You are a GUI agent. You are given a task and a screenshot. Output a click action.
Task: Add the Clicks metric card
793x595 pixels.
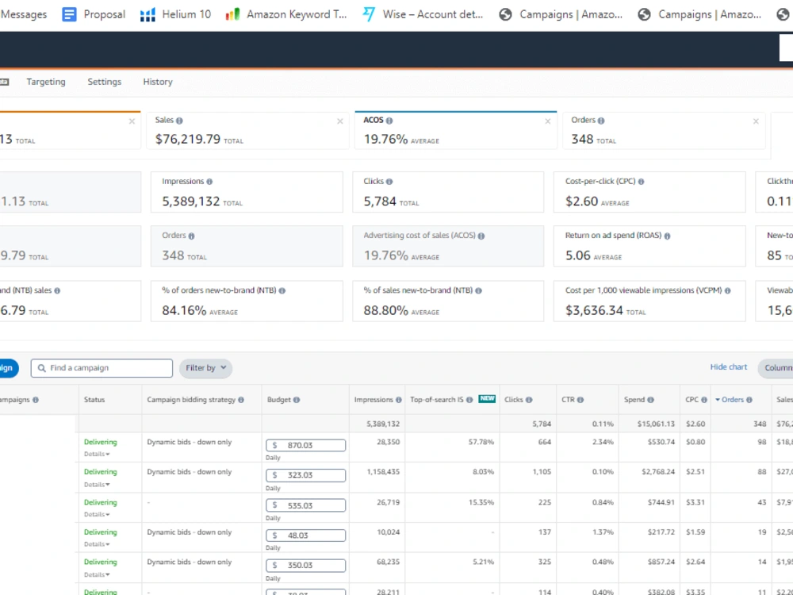448,192
